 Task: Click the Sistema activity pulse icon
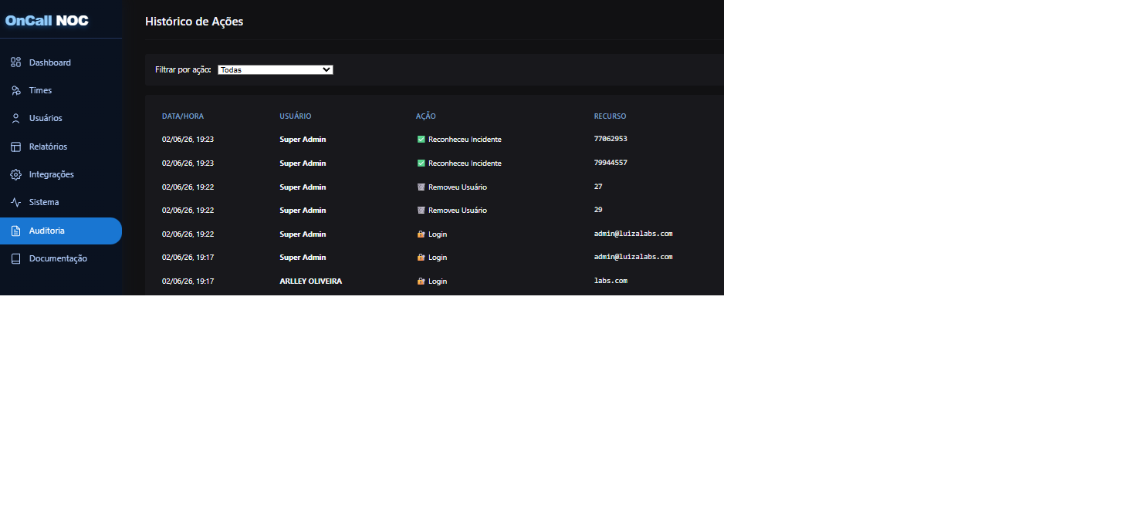pyautogui.click(x=15, y=202)
